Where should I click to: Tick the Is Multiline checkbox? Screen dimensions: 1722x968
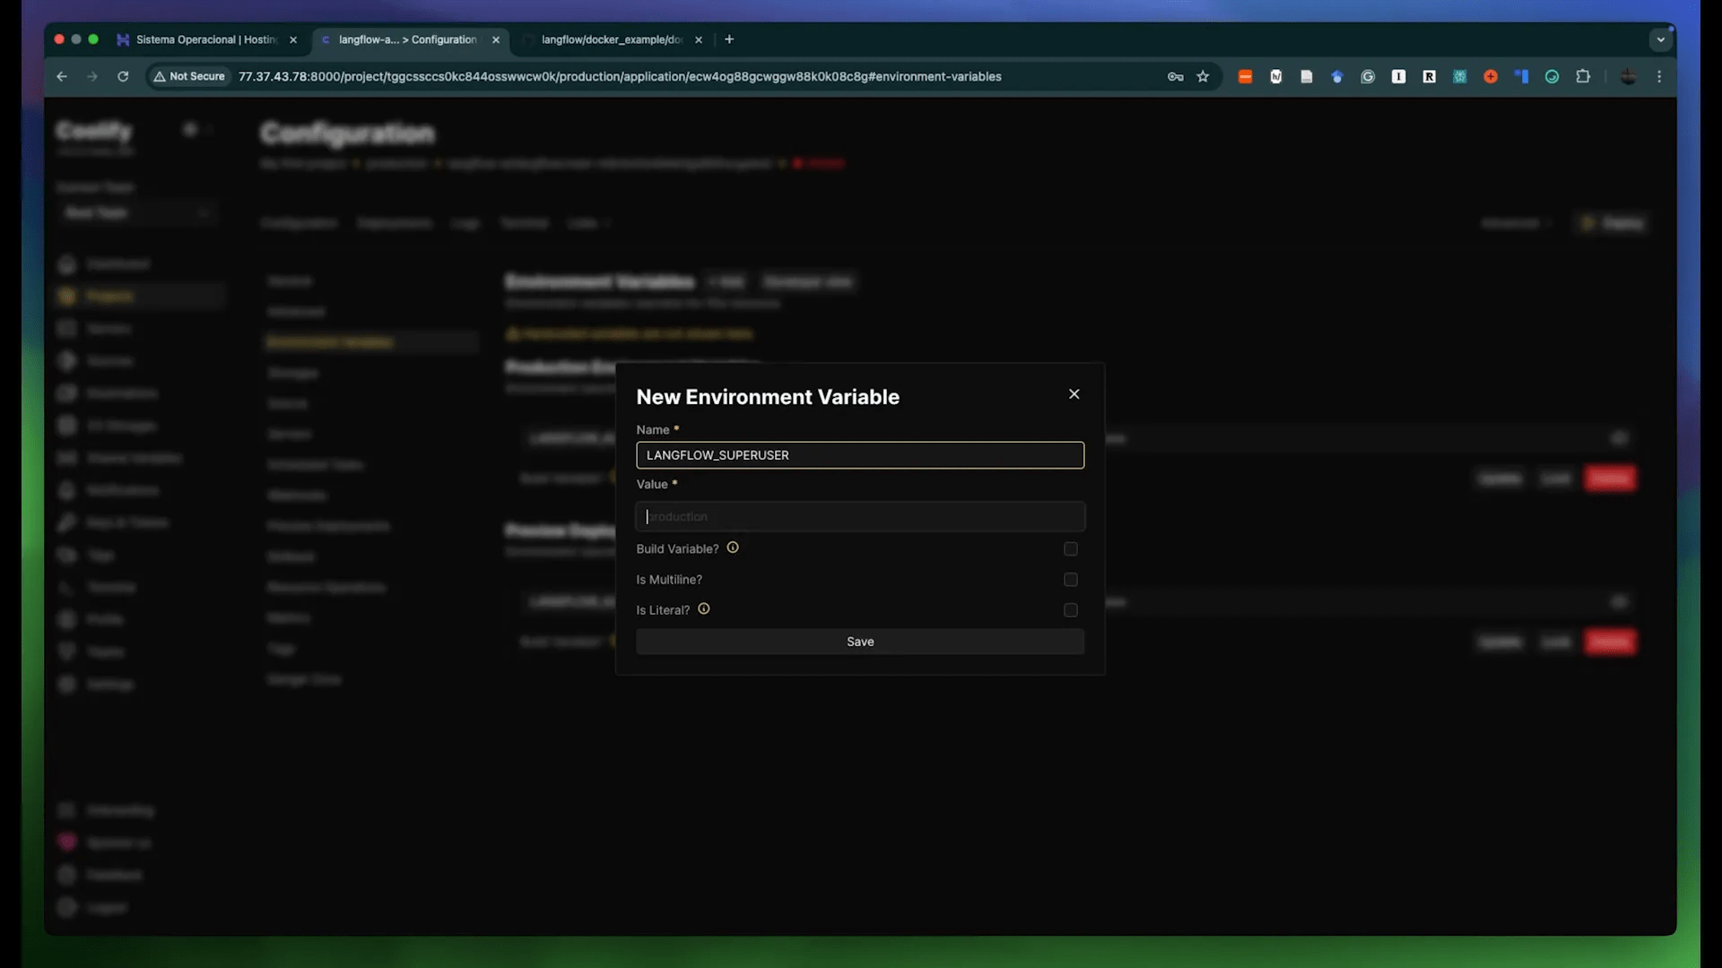[x=1071, y=580]
